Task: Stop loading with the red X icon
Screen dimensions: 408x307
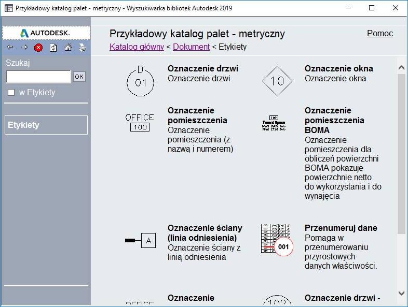Action: [x=38, y=48]
